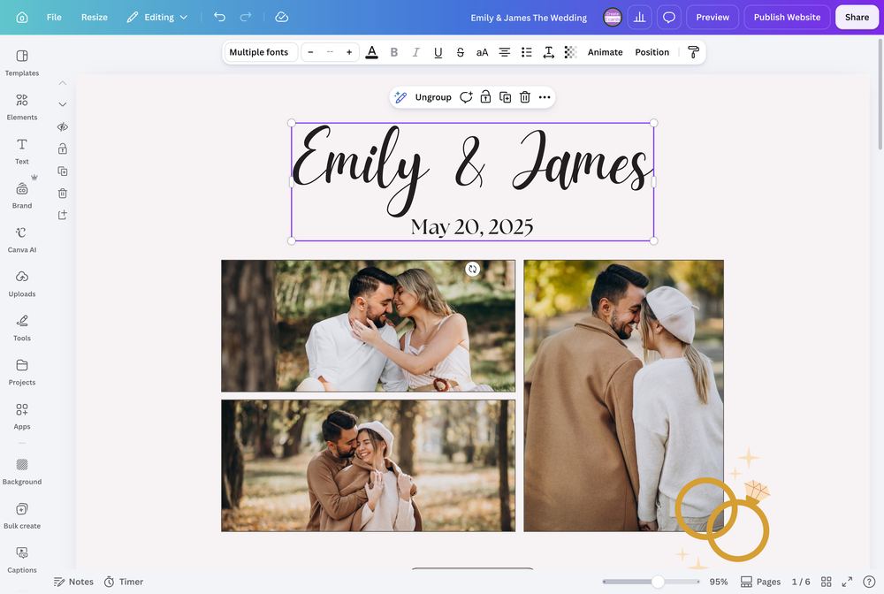Open the Elements tab
Screen dimensions: 884x594
[x=22, y=107]
